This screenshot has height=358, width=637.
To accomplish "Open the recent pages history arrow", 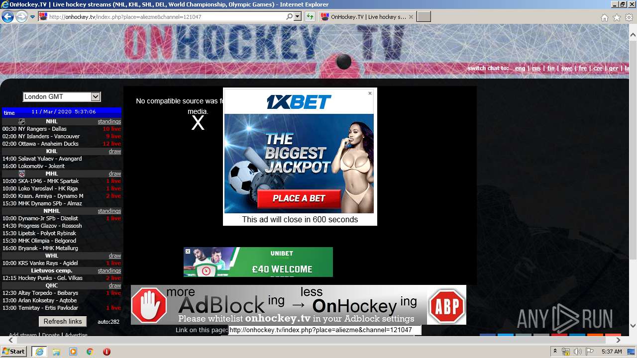I will (x=32, y=17).
